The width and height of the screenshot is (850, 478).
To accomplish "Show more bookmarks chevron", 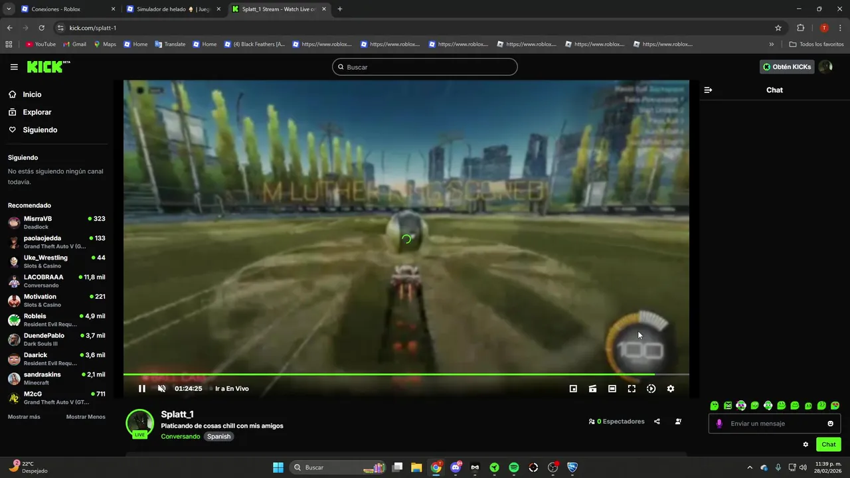I will click(771, 44).
